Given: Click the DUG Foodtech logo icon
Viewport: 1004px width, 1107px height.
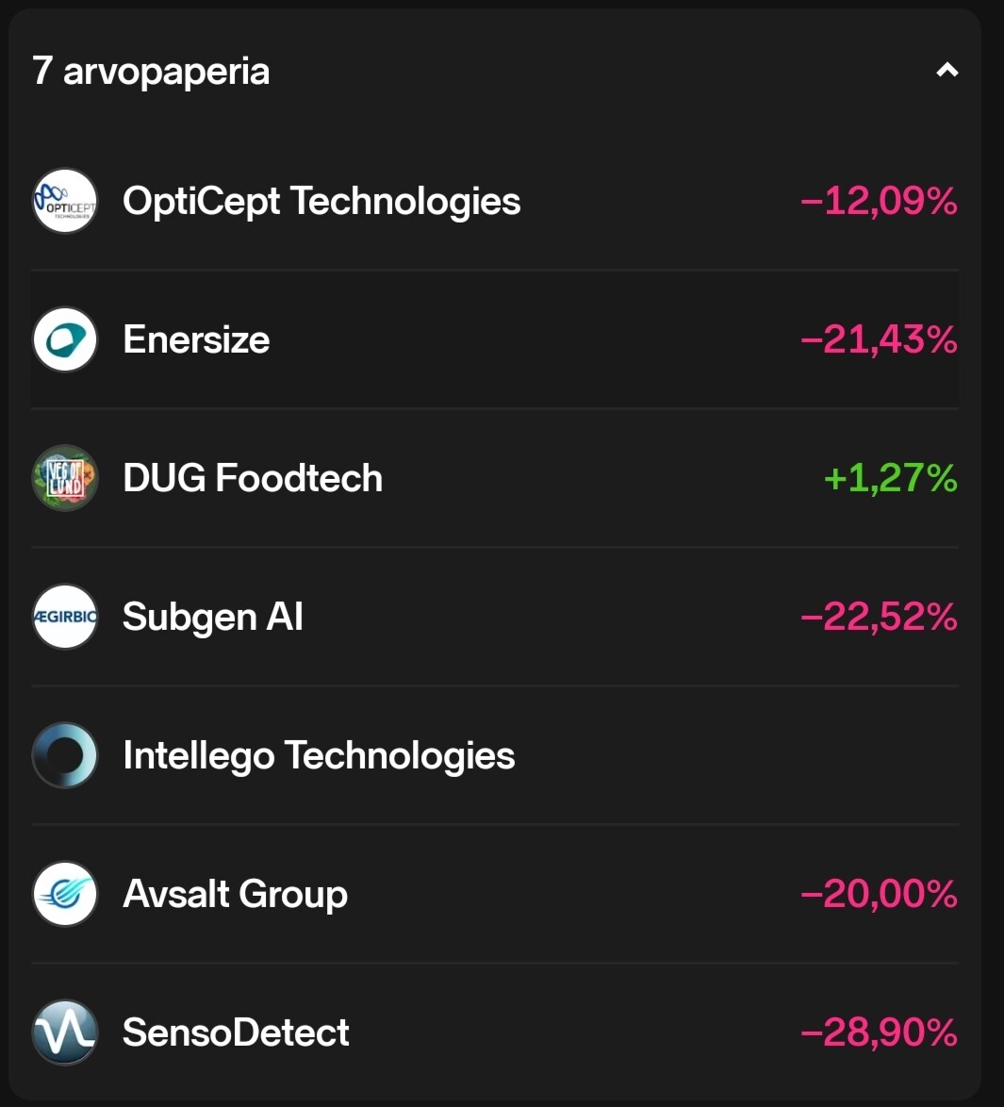Looking at the screenshot, I should click(x=65, y=478).
